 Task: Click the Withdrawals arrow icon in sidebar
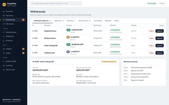pos(4,20)
